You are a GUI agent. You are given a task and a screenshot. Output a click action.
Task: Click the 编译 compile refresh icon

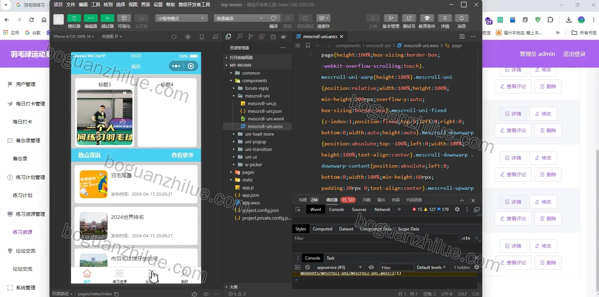coord(274,18)
